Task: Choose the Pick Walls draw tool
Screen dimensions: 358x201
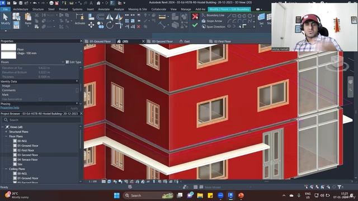Action: 244,26
